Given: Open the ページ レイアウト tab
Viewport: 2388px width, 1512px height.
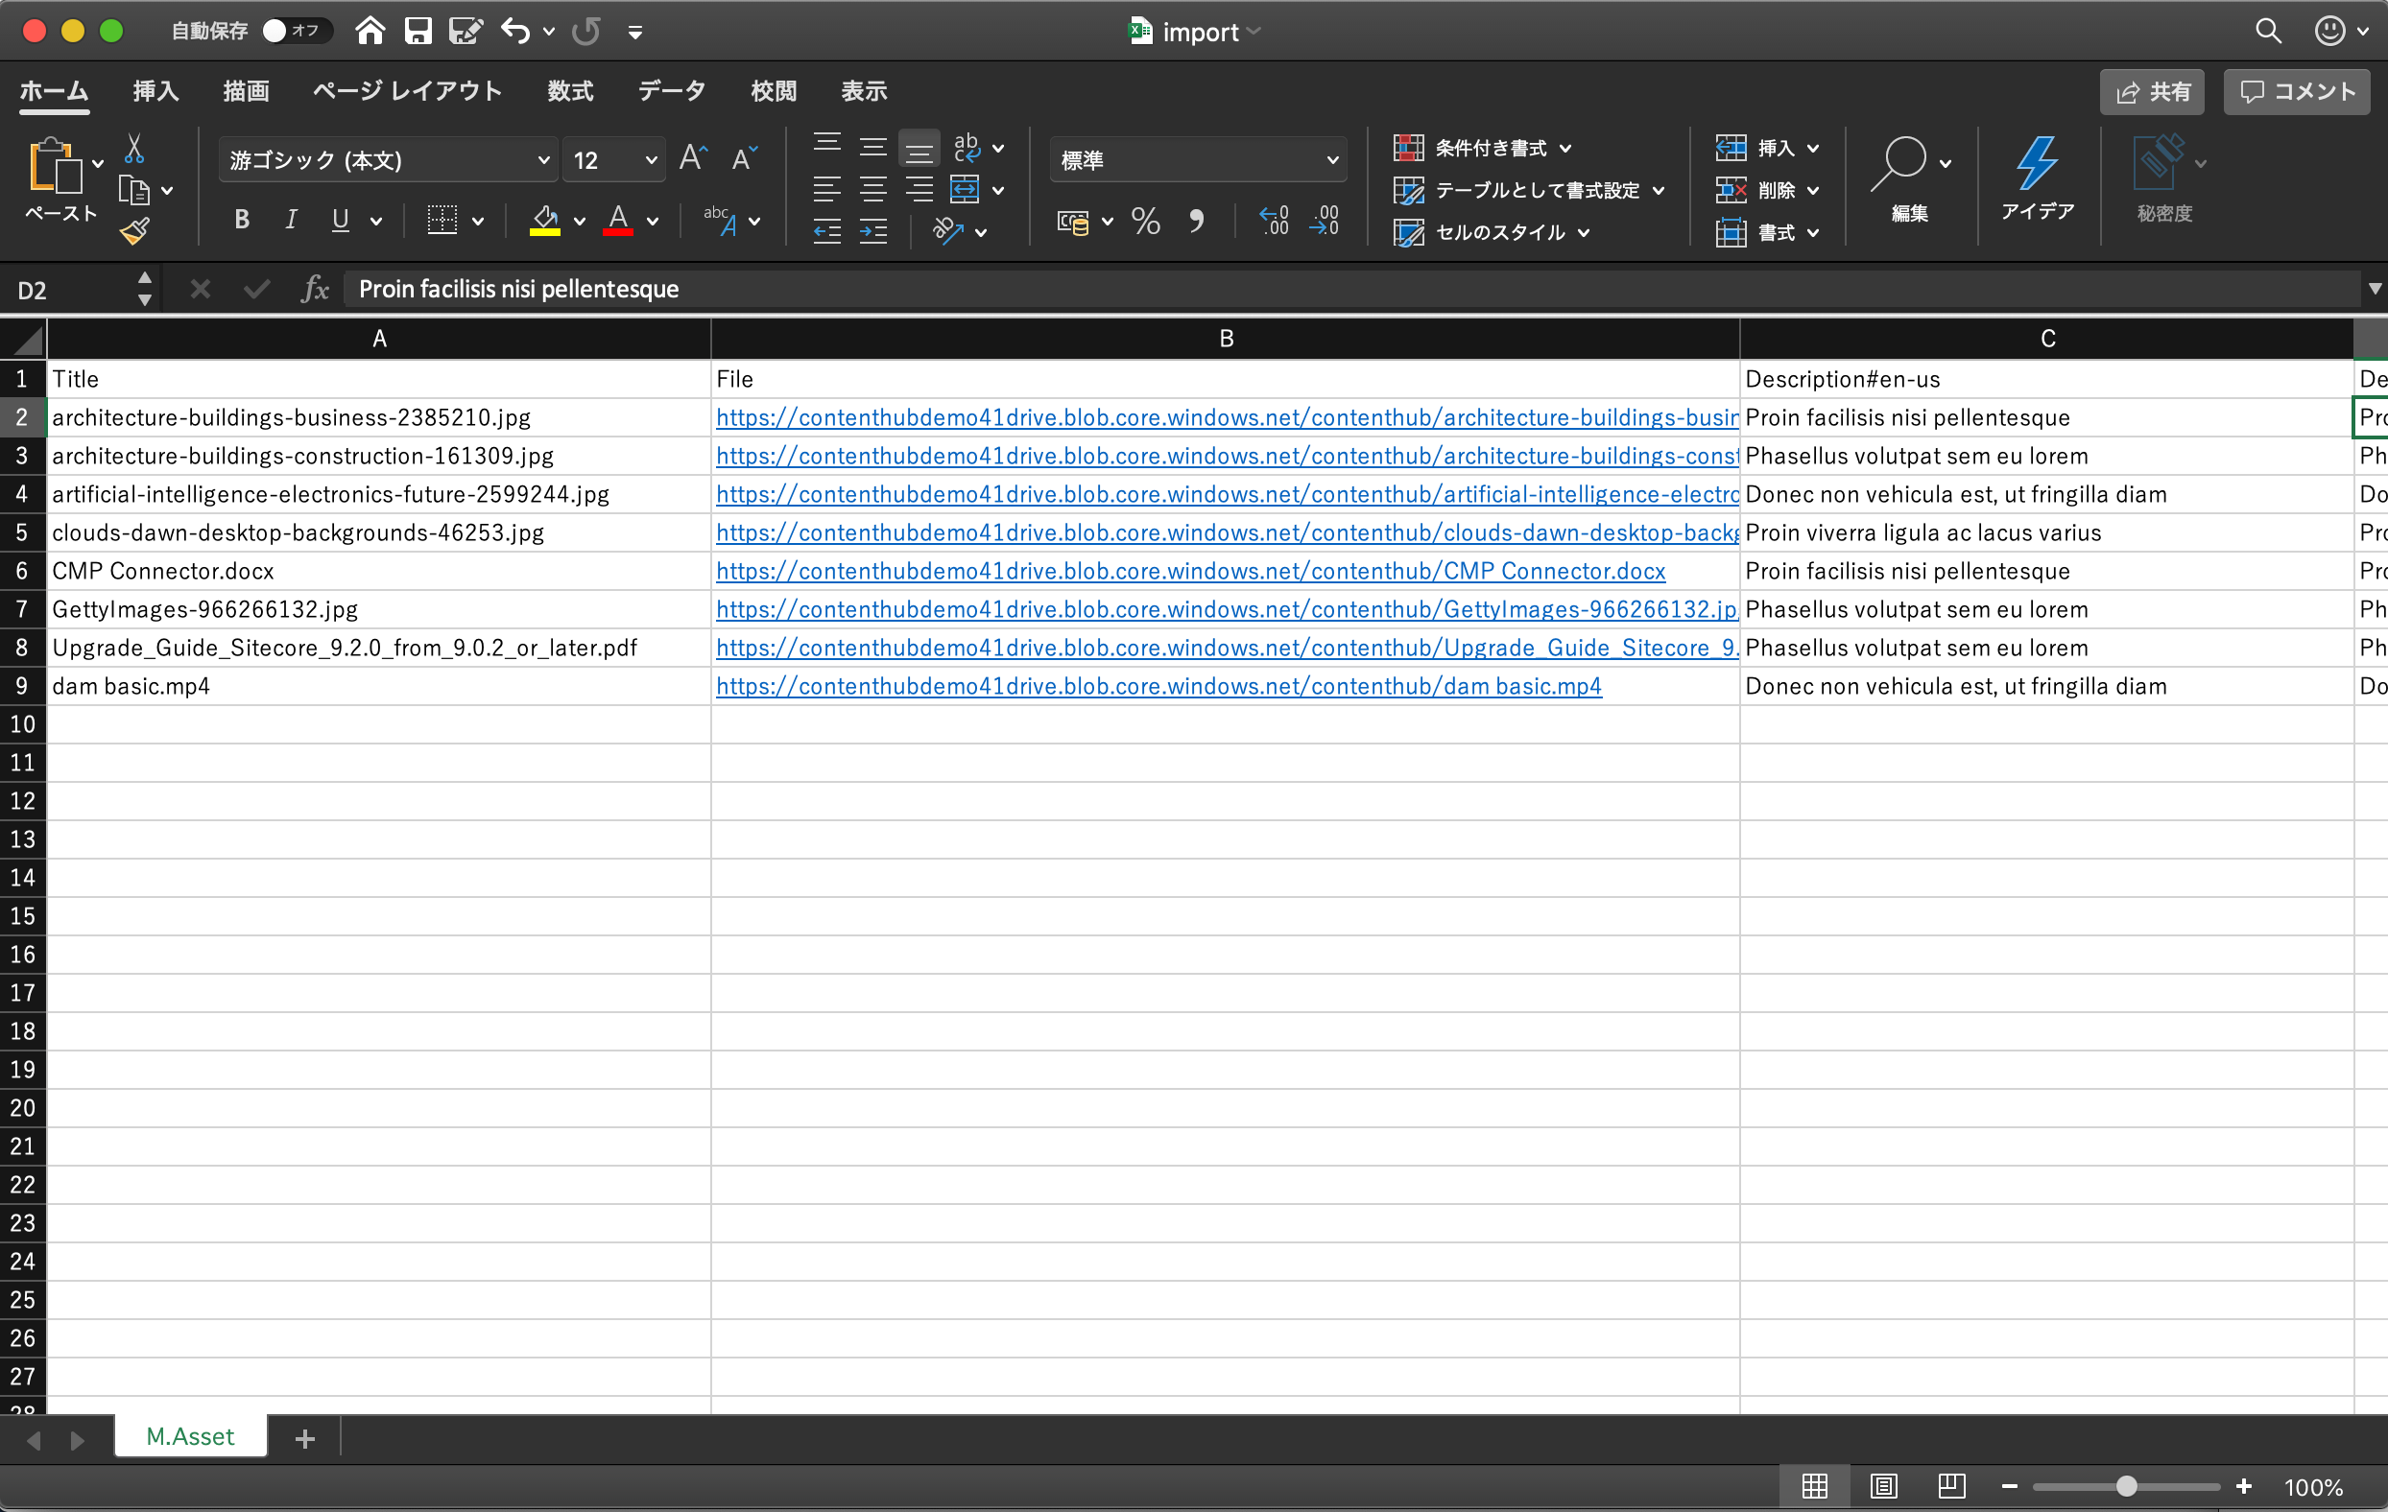Looking at the screenshot, I should pos(408,91).
